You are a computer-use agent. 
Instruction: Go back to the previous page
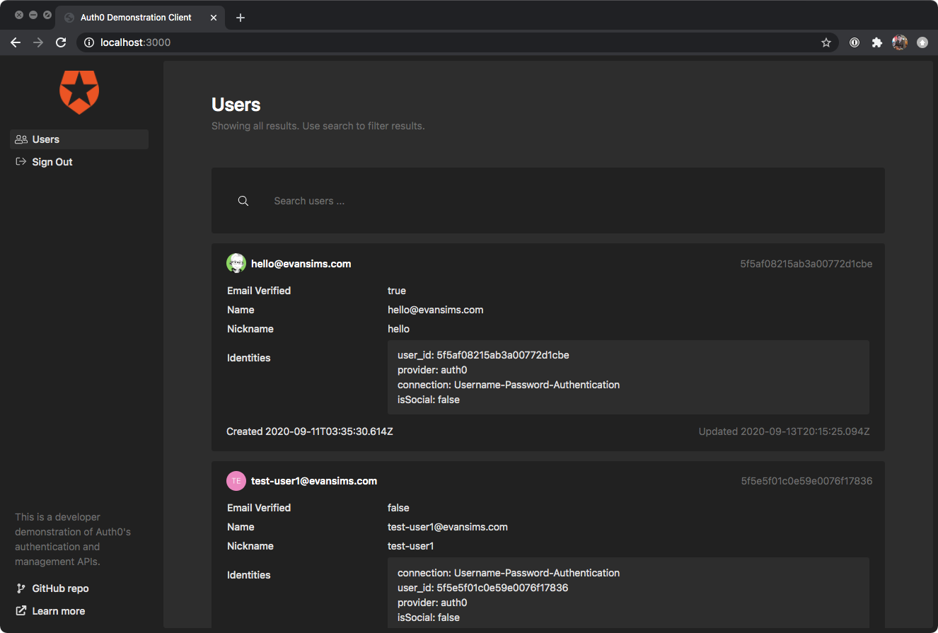coord(16,42)
